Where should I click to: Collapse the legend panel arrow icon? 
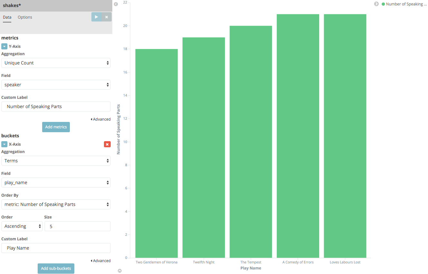point(376,4)
